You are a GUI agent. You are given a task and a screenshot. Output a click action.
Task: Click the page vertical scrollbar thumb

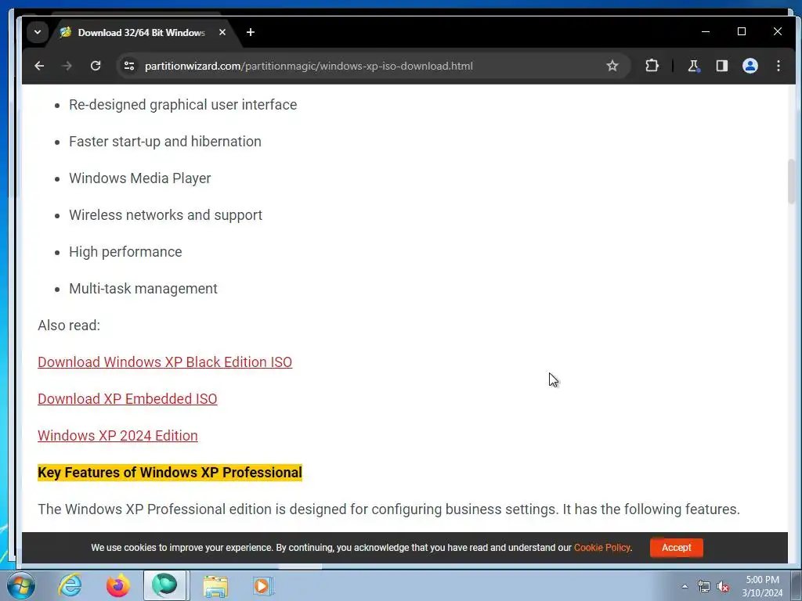pyautogui.click(x=791, y=182)
